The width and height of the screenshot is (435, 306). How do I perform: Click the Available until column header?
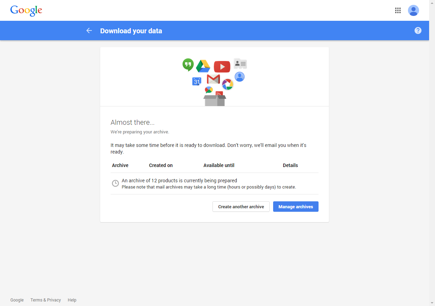pos(219,165)
